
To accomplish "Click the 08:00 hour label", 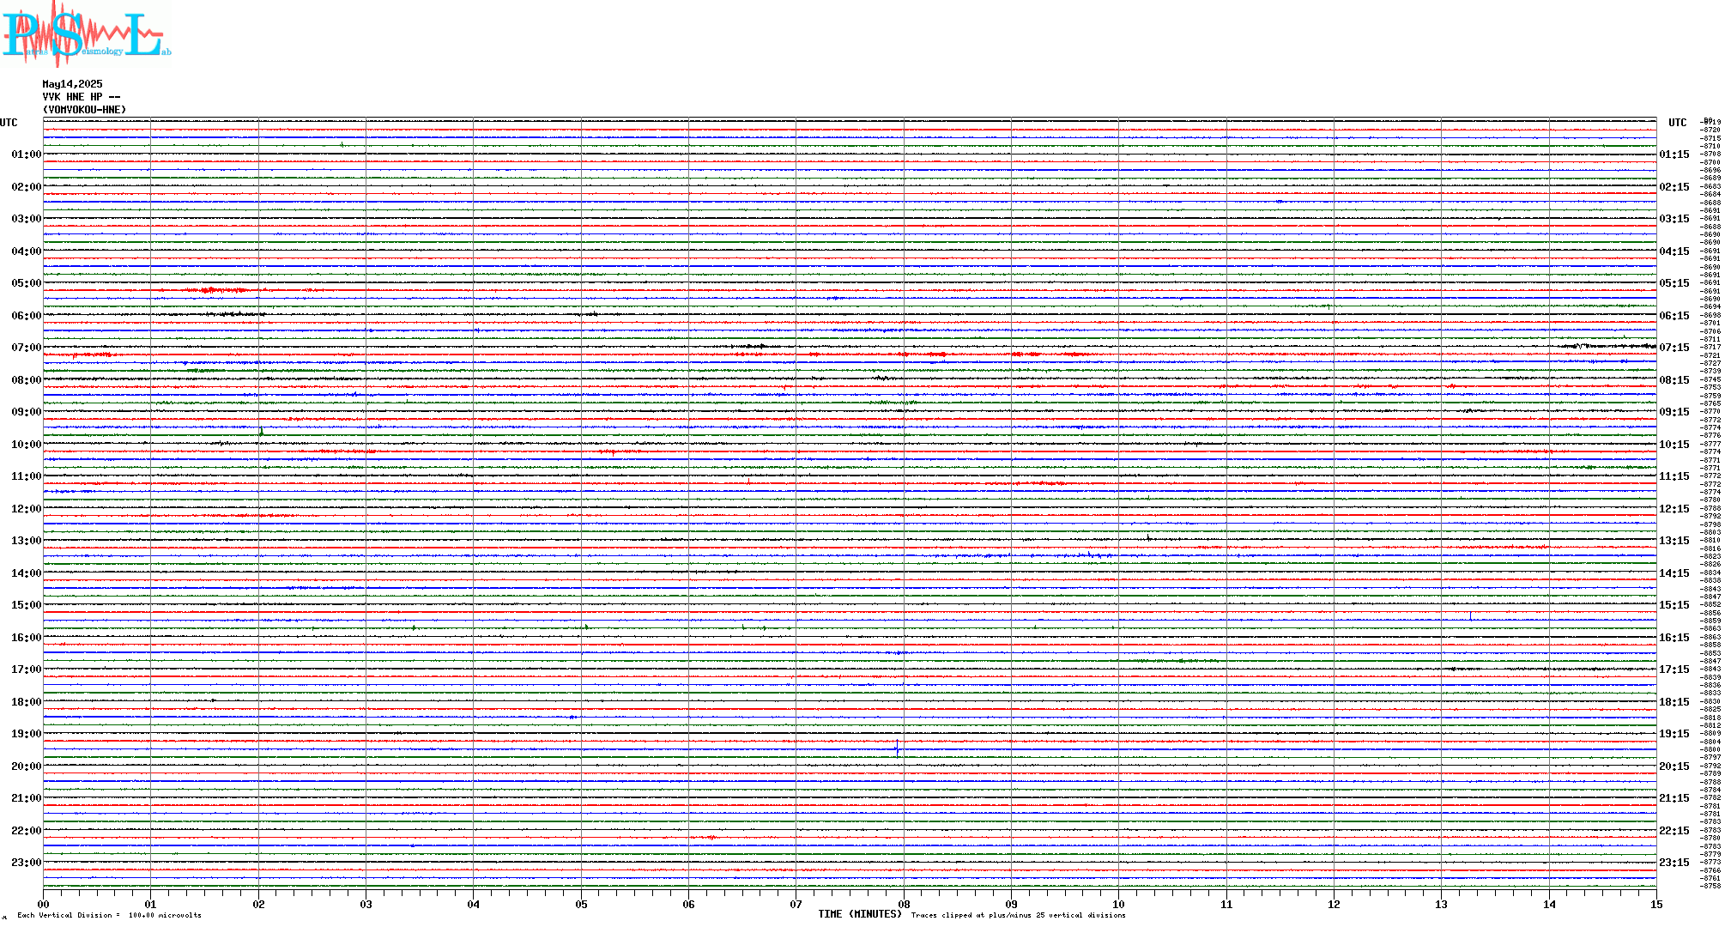I will (27, 380).
